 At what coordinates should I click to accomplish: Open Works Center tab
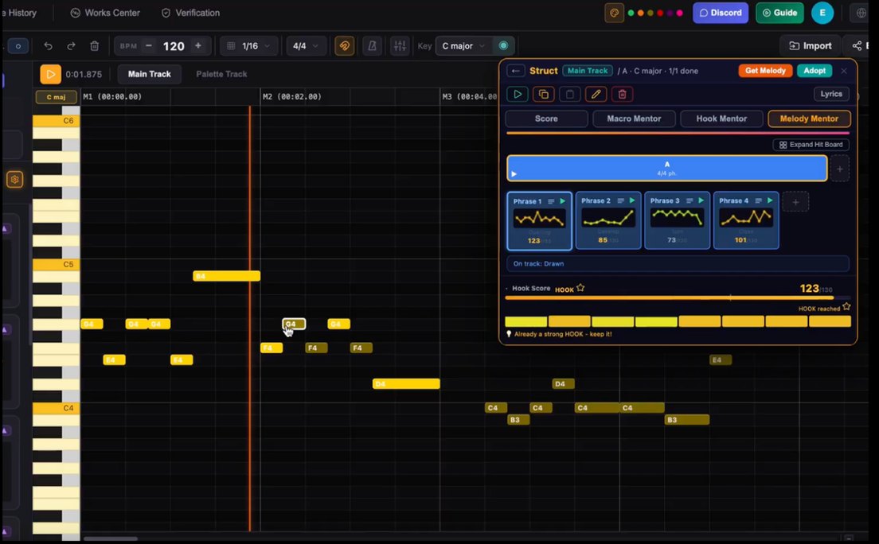click(x=105, y=13)
